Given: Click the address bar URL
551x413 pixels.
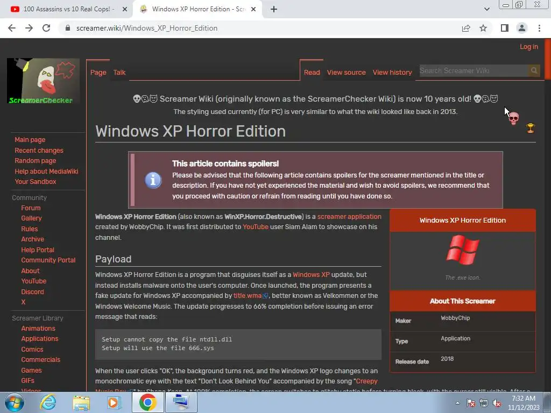Looking at the screenshot, I should [146, 28].
